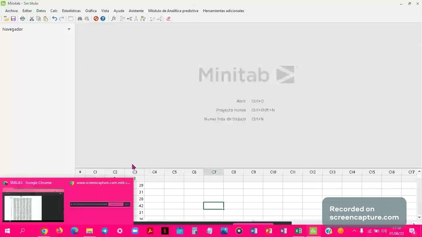Open the Vista menu

click(105, 11)
